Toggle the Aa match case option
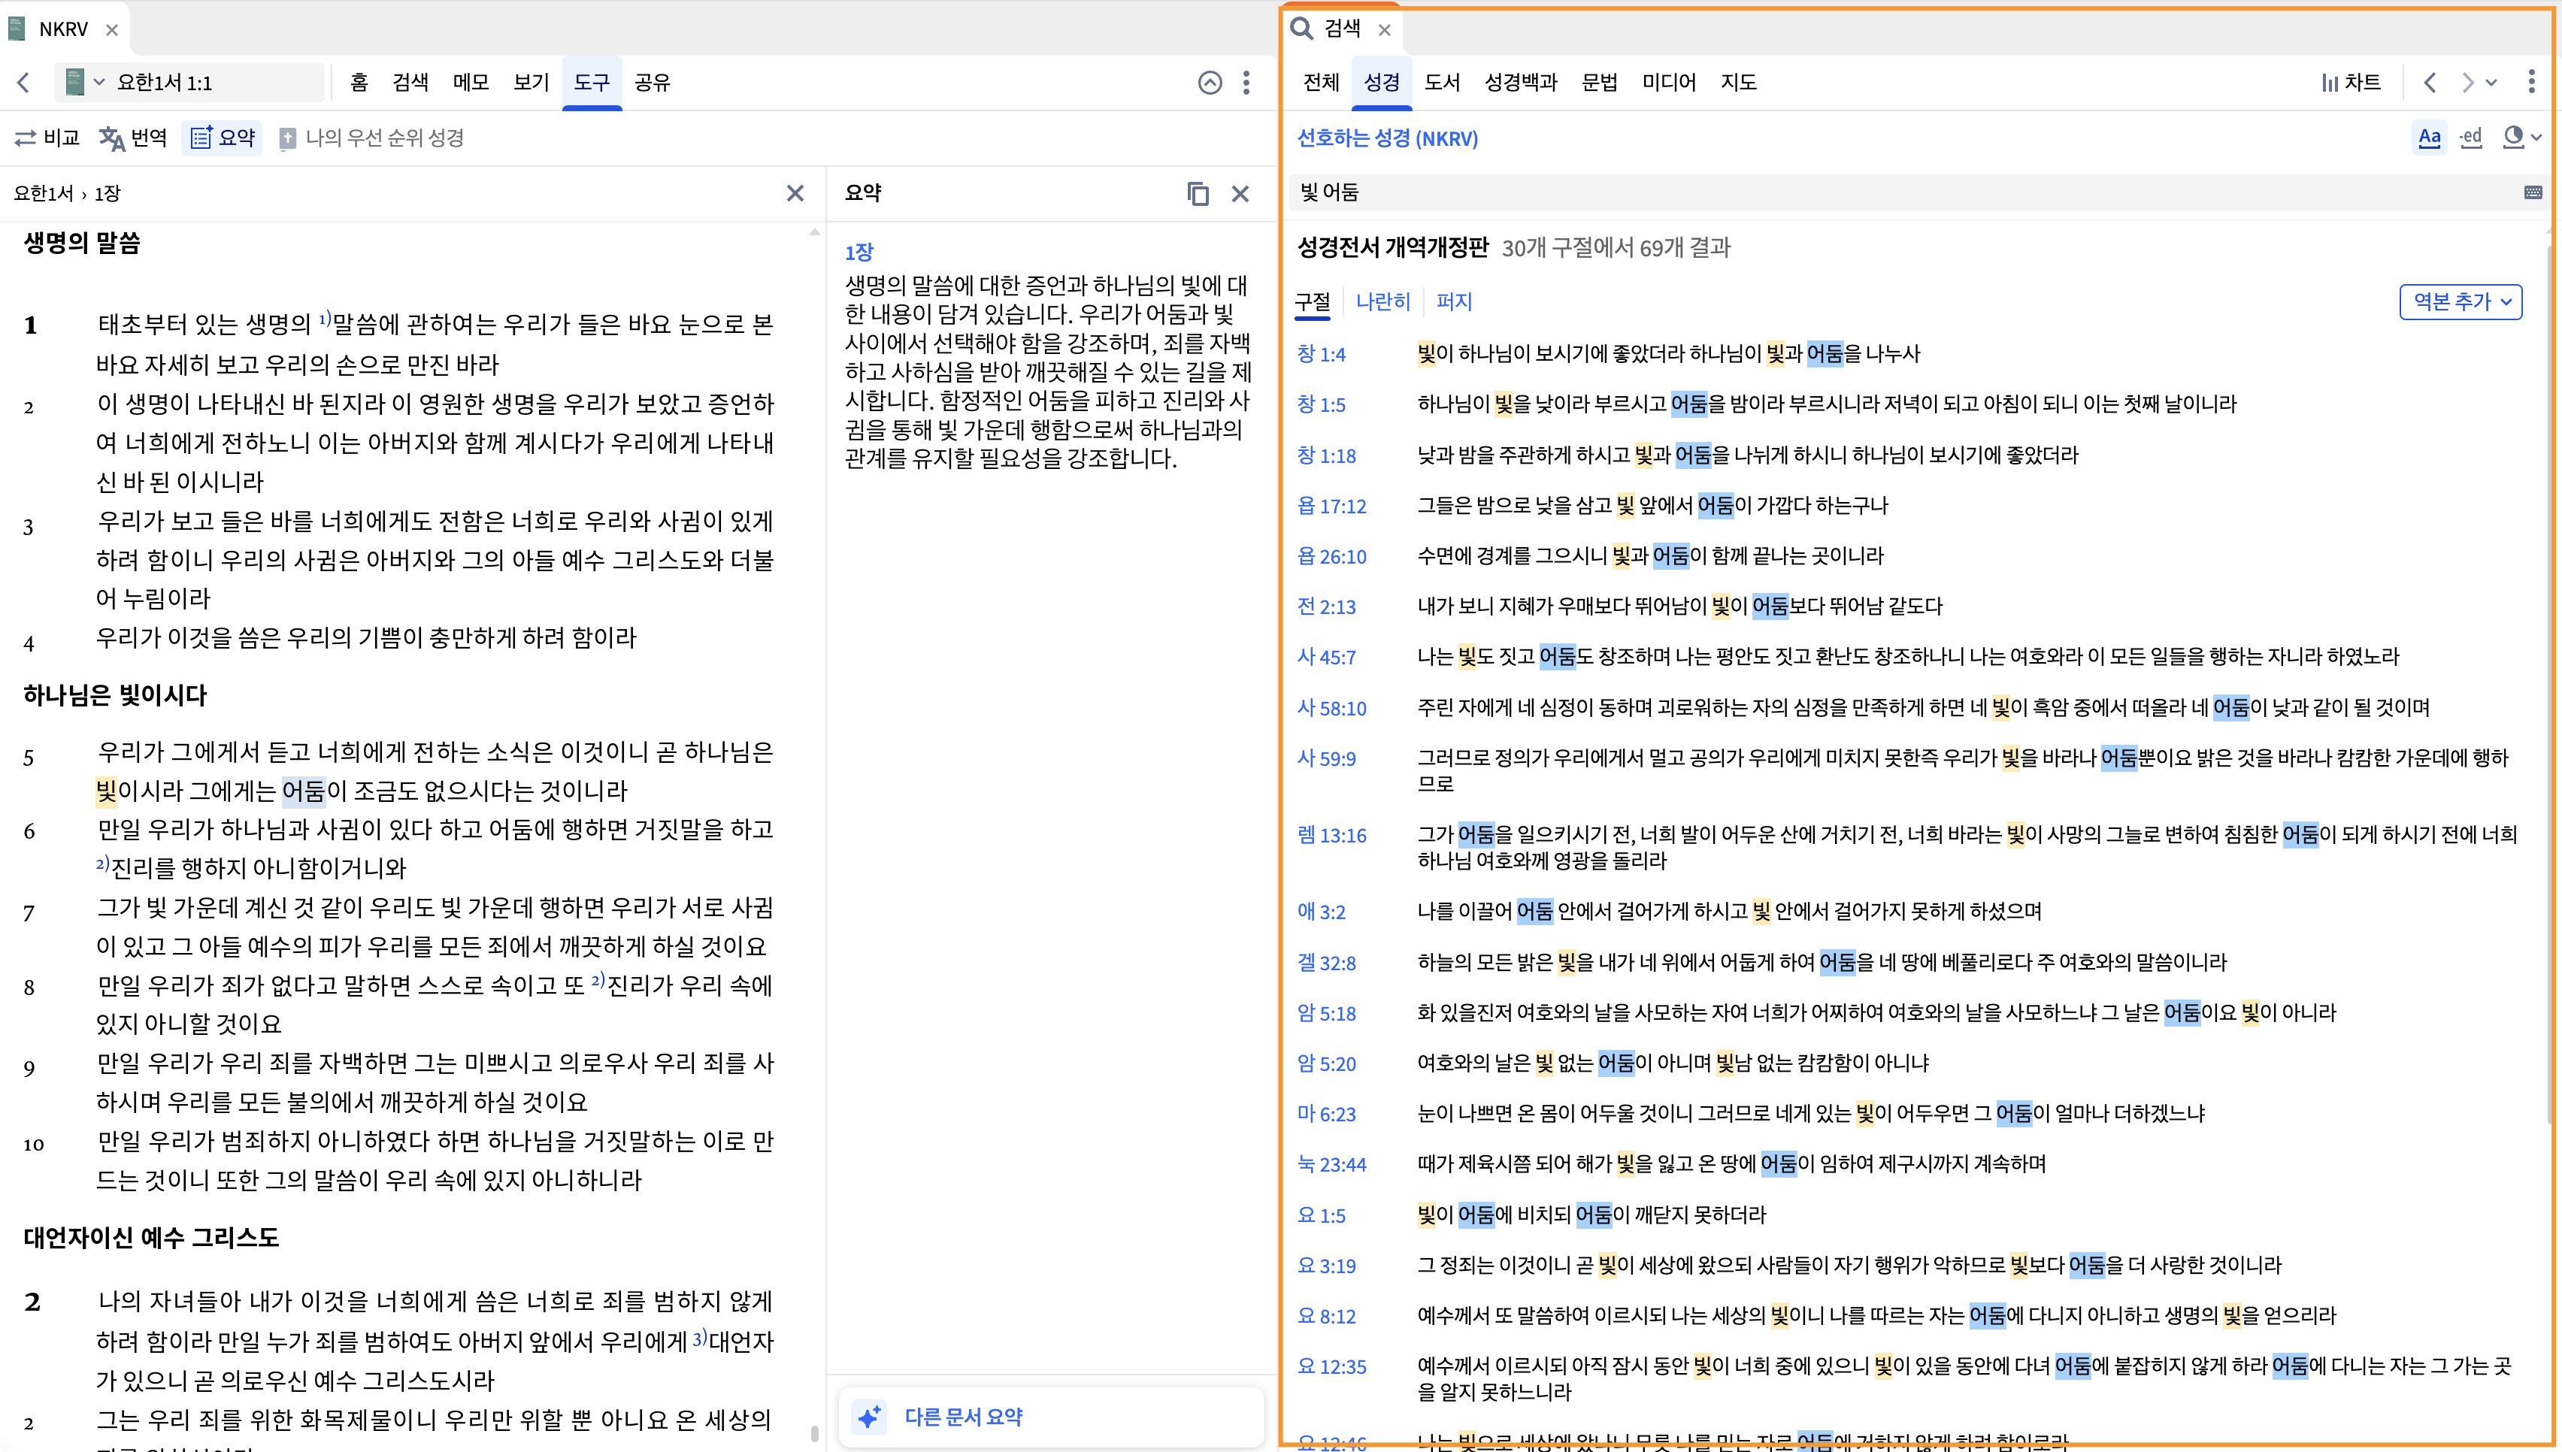The image size is (2562, 1452). point(2430,138)
